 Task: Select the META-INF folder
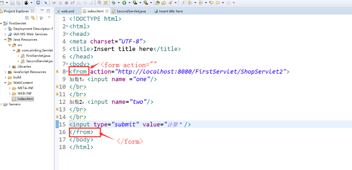click(x=26, y=88)
